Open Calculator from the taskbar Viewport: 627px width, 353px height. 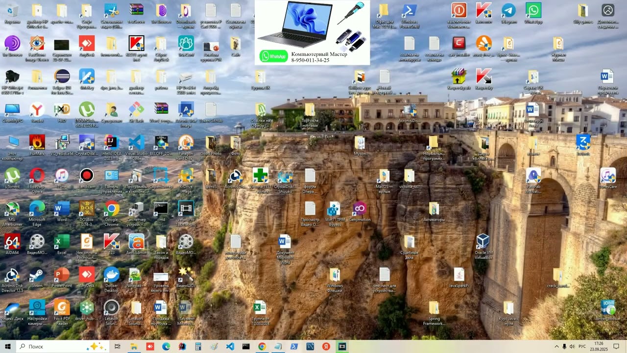198,347
